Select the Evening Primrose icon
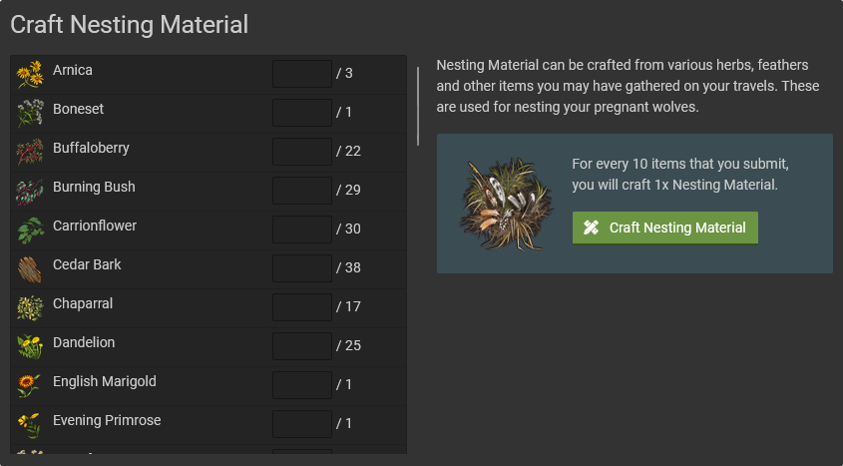 coord(31,424)
